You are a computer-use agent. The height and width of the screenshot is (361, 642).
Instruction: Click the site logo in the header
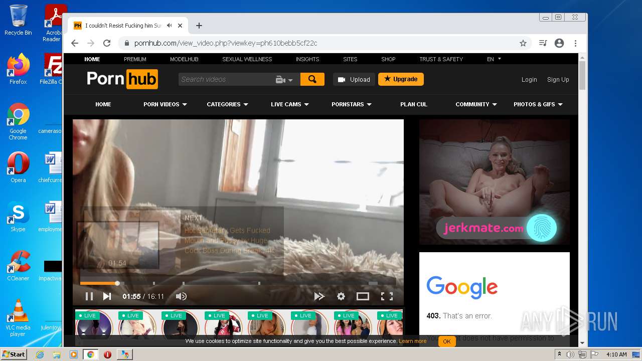click(122, 79)
